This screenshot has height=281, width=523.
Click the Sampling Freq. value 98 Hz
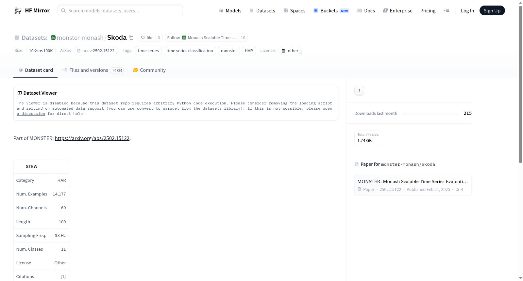pyautogui.click(x=60, y=235)
